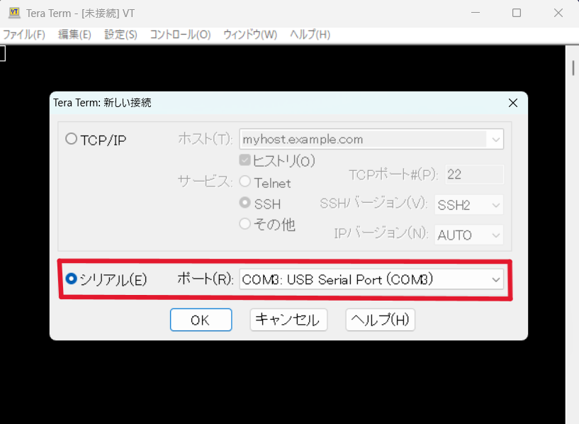Open the COM3 serial port dropdown

495,279
